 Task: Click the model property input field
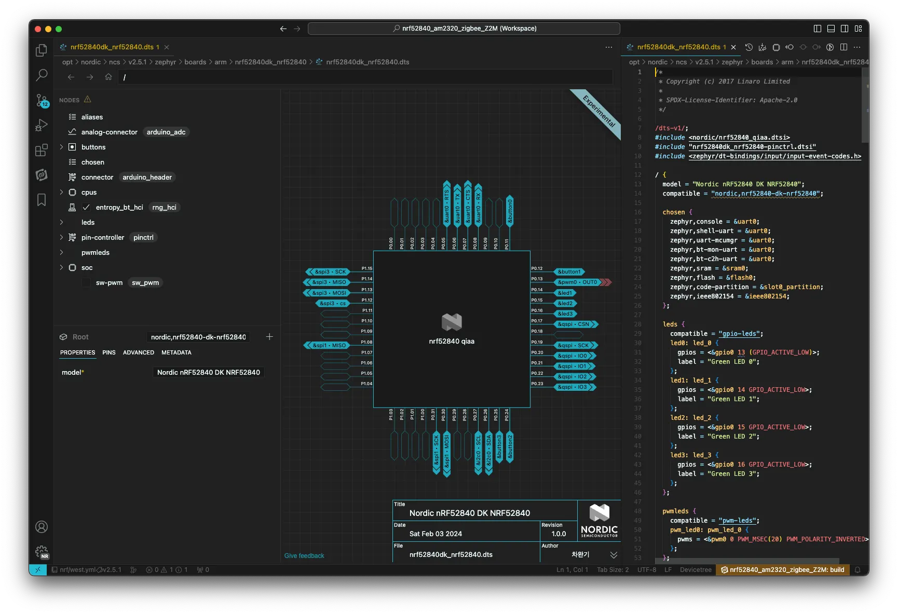click(209, 372)
